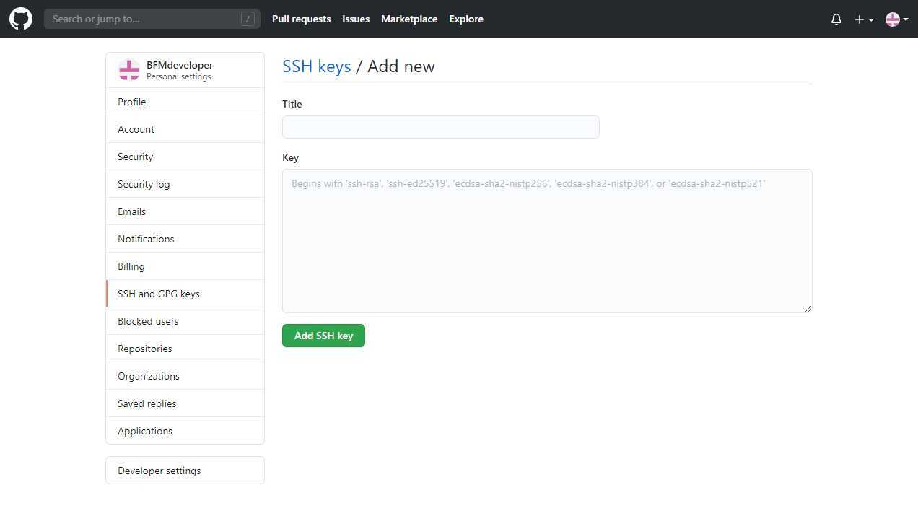Click into the Key text area
Viewport: 918px width, 516px height.
547,241
